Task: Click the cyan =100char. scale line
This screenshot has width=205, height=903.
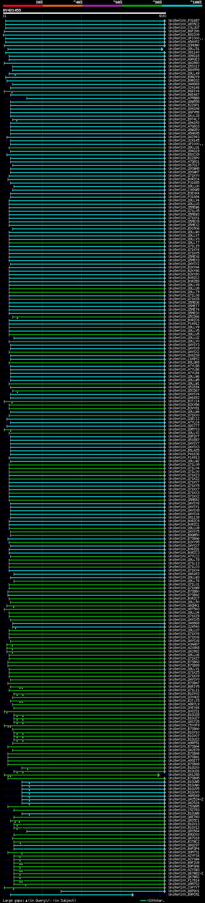Action: click(143, 900)
